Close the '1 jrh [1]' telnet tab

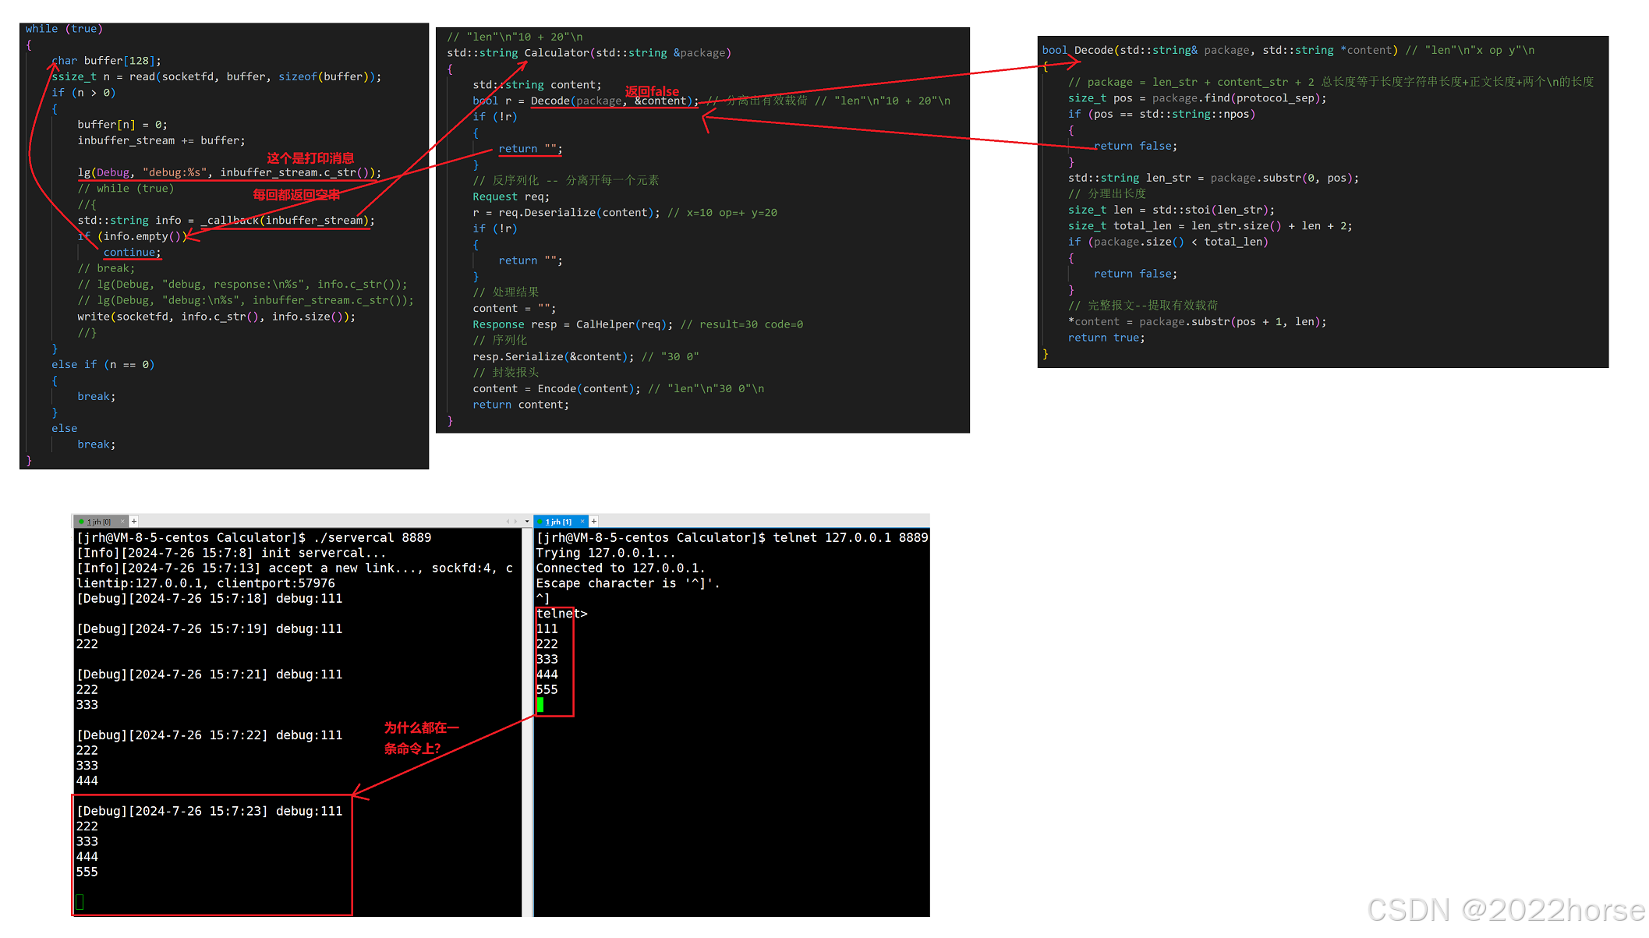point(582,522)
